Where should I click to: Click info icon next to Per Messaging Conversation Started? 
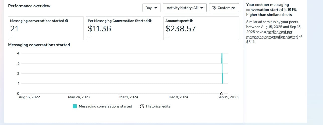pos(150,21)
